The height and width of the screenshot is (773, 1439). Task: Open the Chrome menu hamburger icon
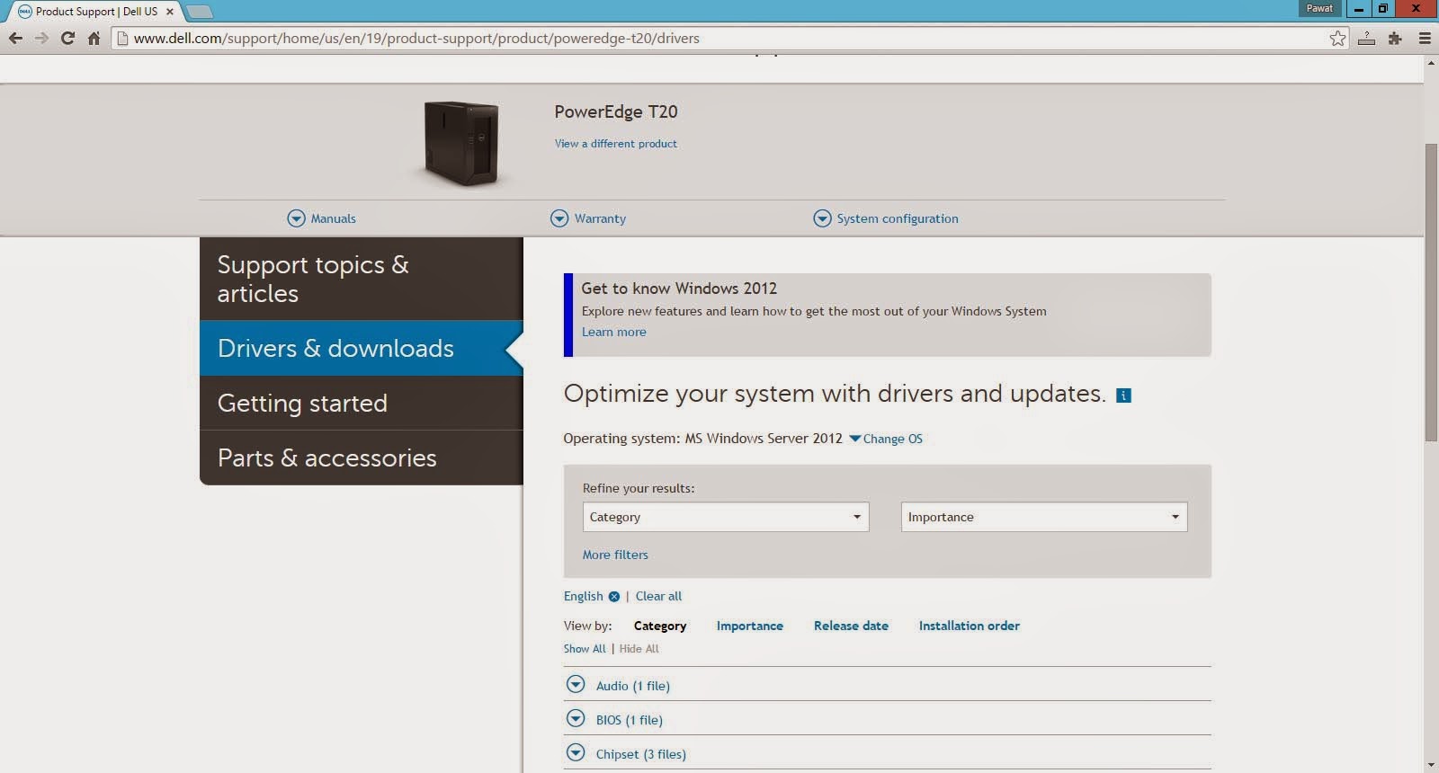[1425, 38]
